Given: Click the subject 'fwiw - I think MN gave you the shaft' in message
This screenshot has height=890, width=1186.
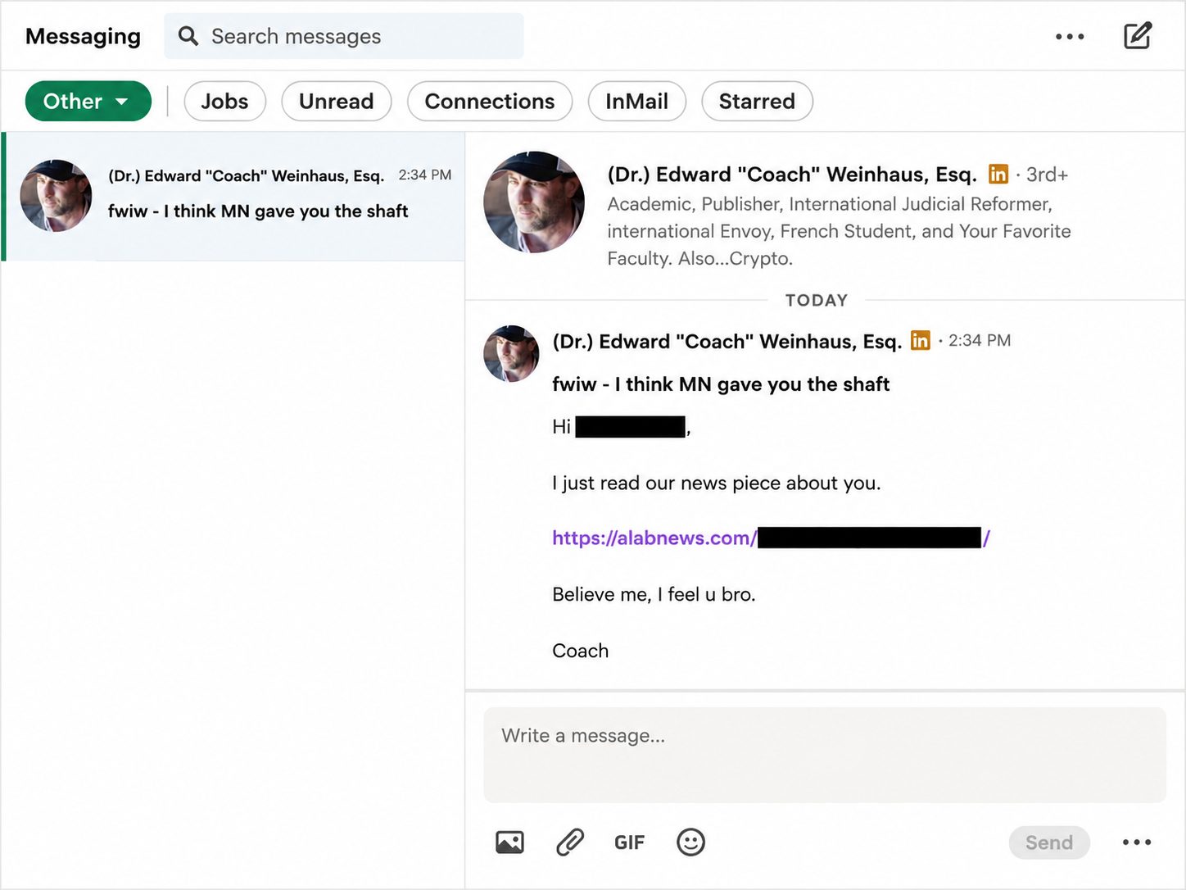Looking at the screenshot, I should coord(721,384).
